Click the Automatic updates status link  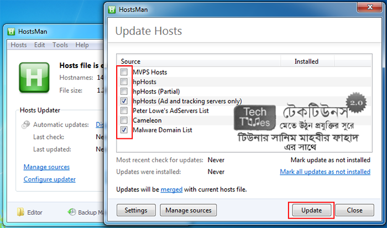100,125
